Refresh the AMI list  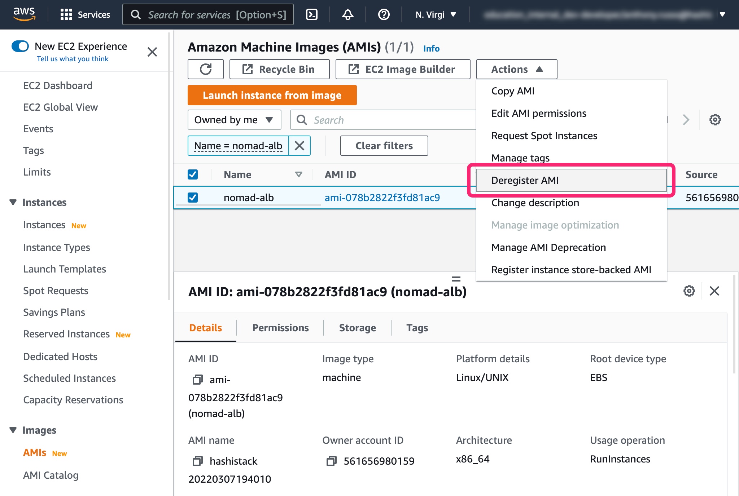(x=206, y=69)
